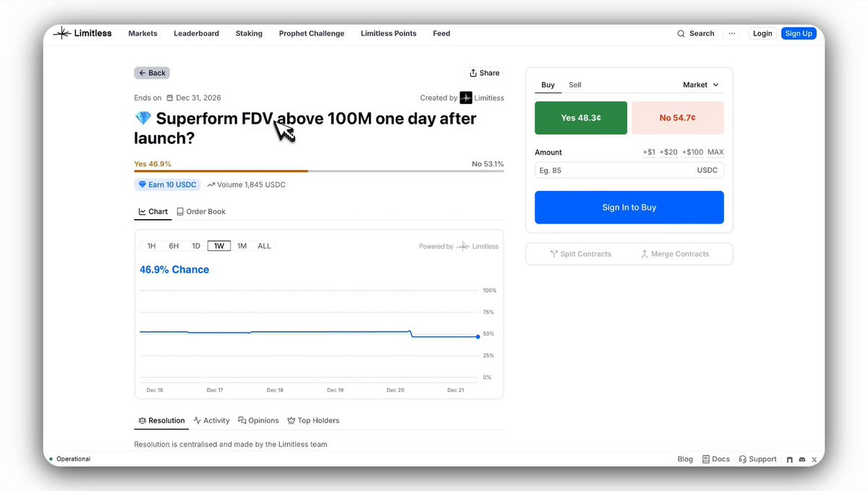Click MAX amount shortcut
This screenshot has width=868, height=491.
pyautogui.click(x=715, y=153)
